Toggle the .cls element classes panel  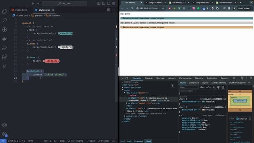[x=209, y=87]
